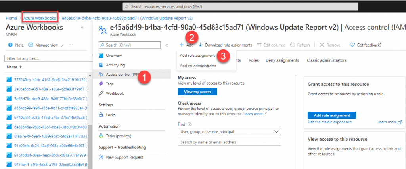Click the Windows Update Report v2 breadcrumb
This screenshot has width=406, height=169.
click(127, 18)
